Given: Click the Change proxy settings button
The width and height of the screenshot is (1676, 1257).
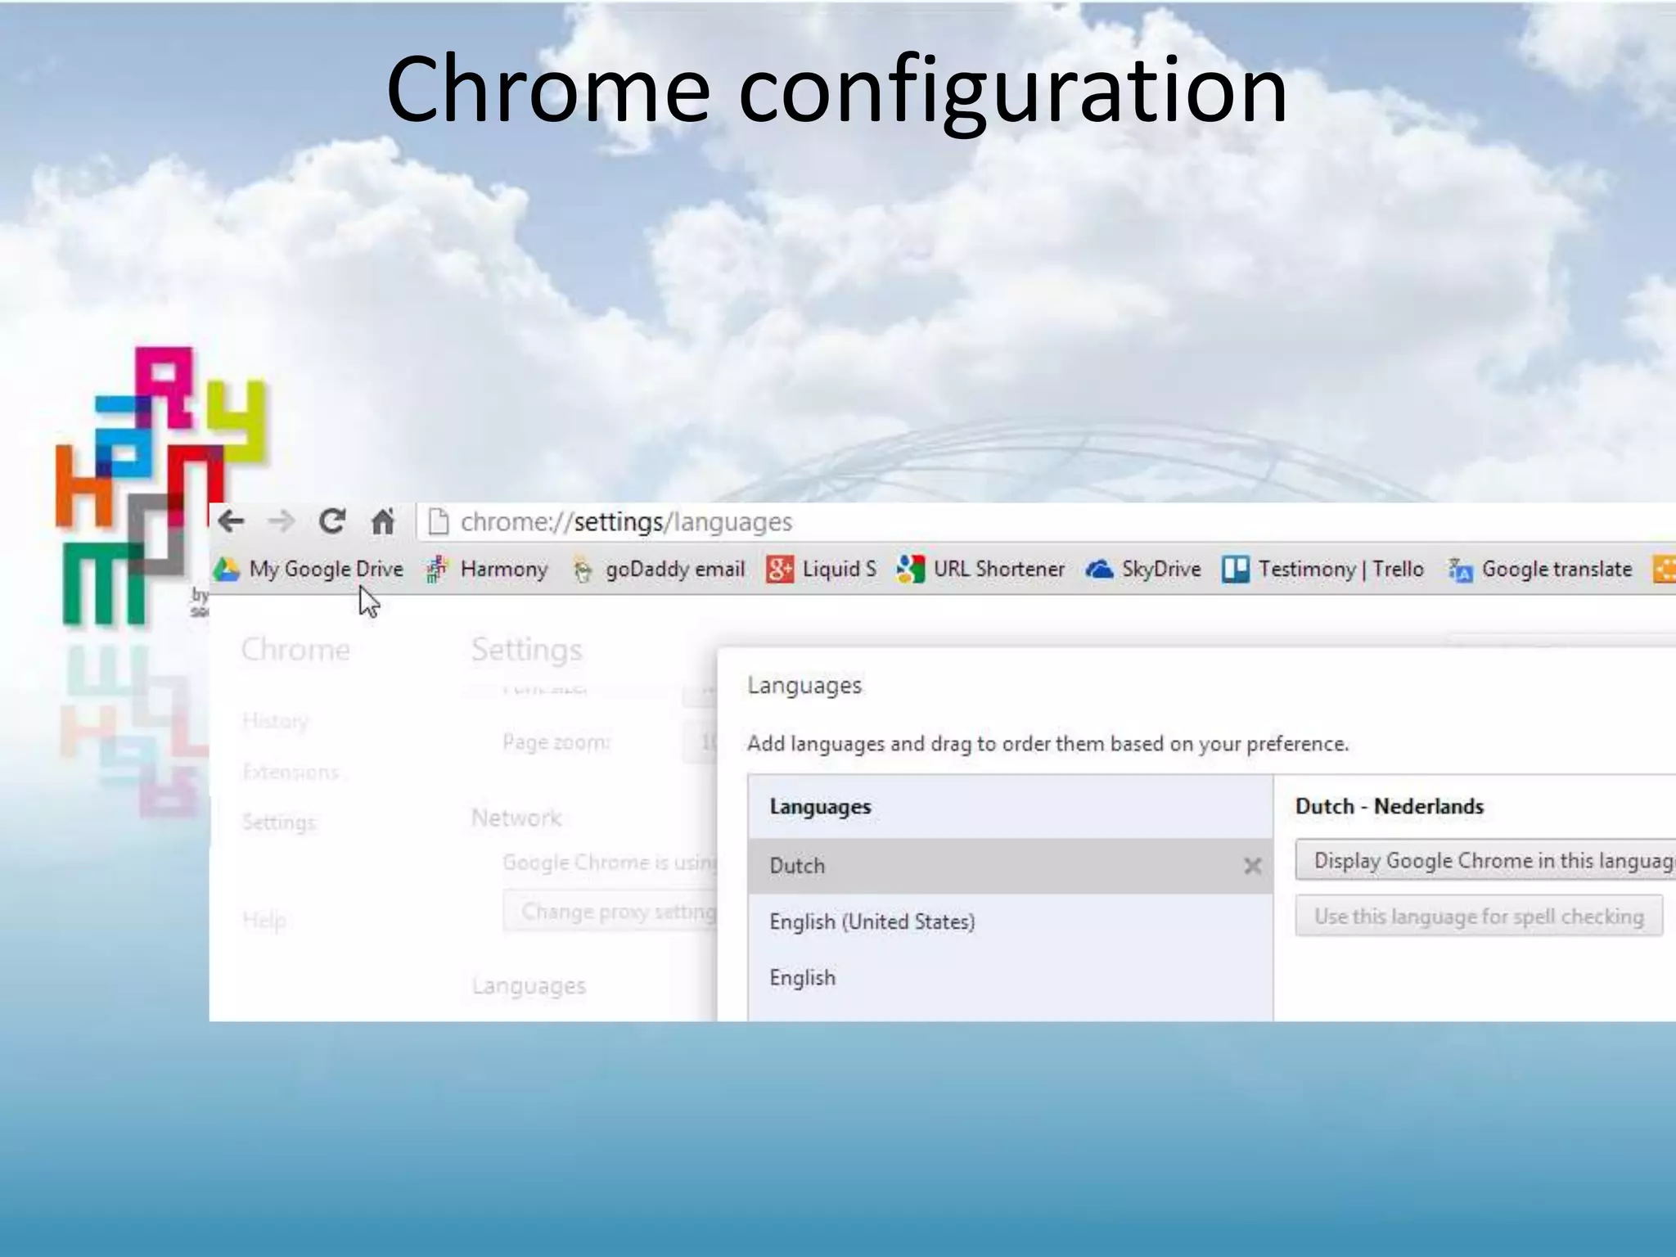Looking at the screenshot, I should pyautogui.click(x=610, y=912).
